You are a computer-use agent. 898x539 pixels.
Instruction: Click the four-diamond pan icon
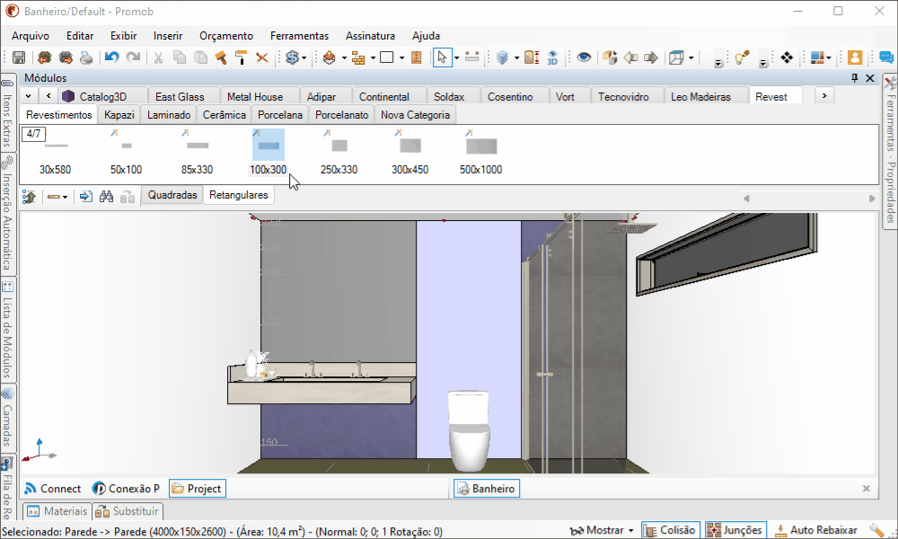point(787,57)
